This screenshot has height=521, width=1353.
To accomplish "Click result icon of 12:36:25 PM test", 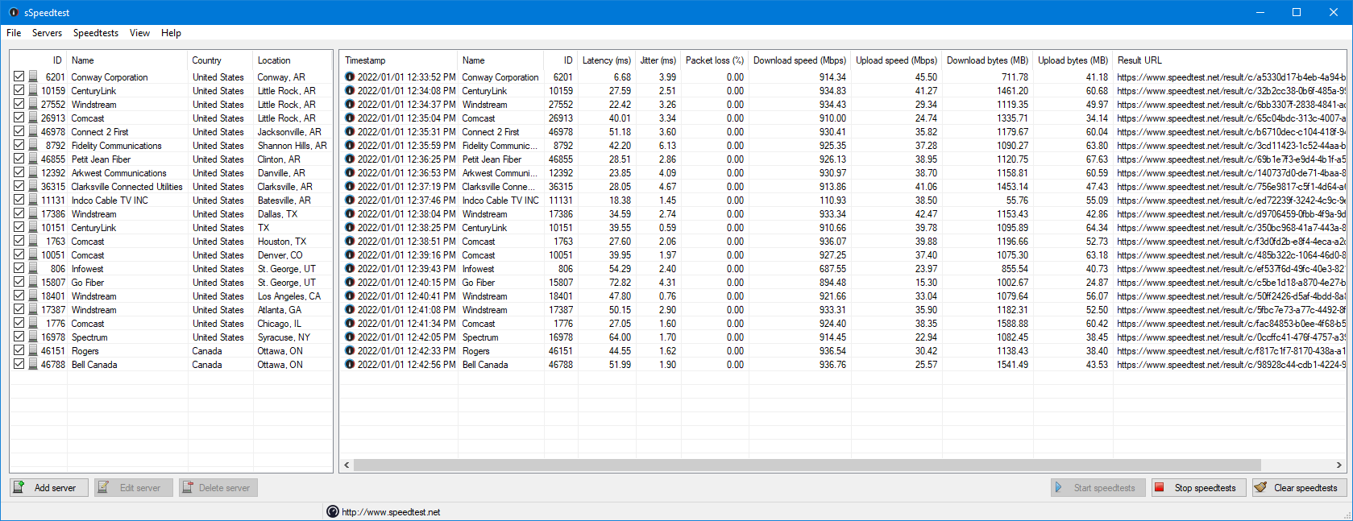I will 350,159.
